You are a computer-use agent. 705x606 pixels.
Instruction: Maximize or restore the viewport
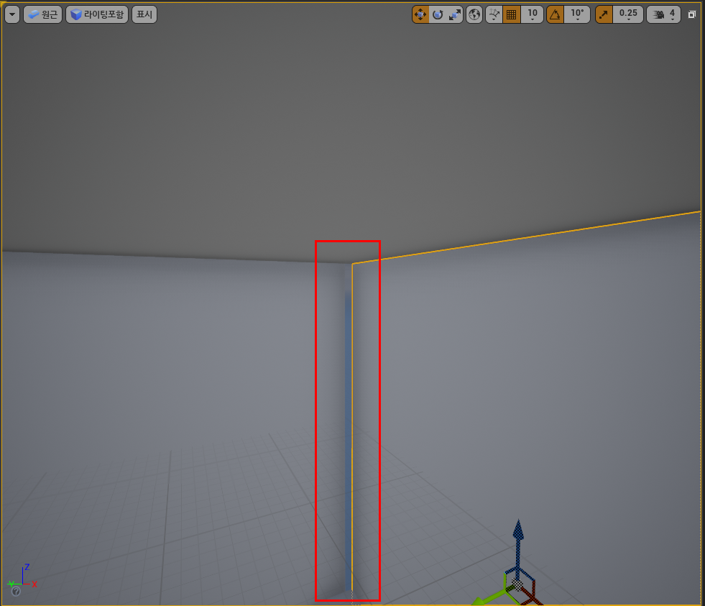[x=692, y=14]
